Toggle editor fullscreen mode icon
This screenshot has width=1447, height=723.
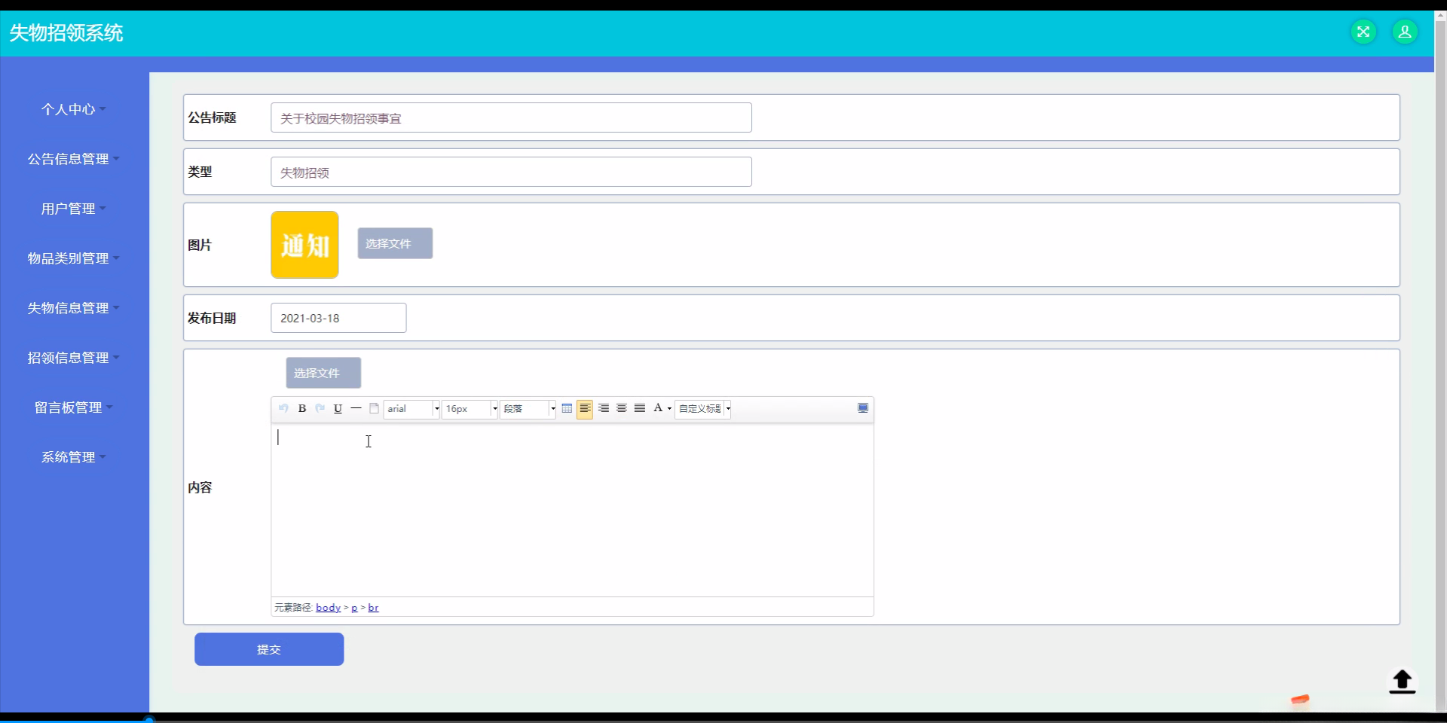tap(863, 408)
